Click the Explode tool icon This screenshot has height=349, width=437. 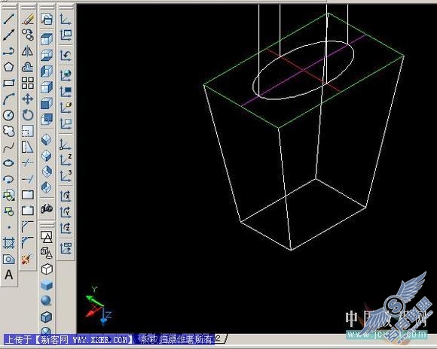[27, 259]
